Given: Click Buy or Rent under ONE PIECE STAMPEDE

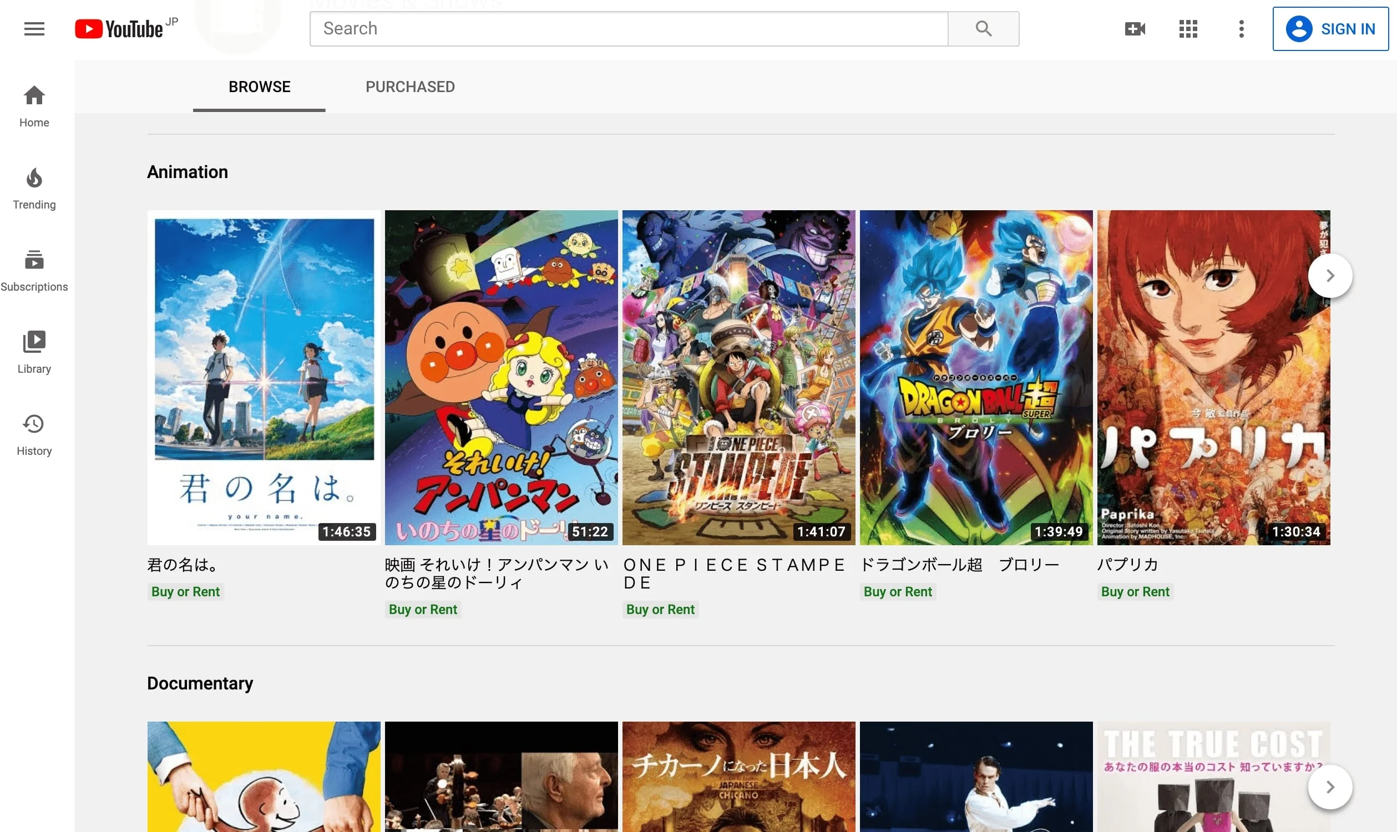Looking at the screenshot, I should click(x=660, y=609).
